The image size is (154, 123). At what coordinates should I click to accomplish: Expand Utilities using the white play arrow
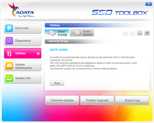tap(38, 54)
